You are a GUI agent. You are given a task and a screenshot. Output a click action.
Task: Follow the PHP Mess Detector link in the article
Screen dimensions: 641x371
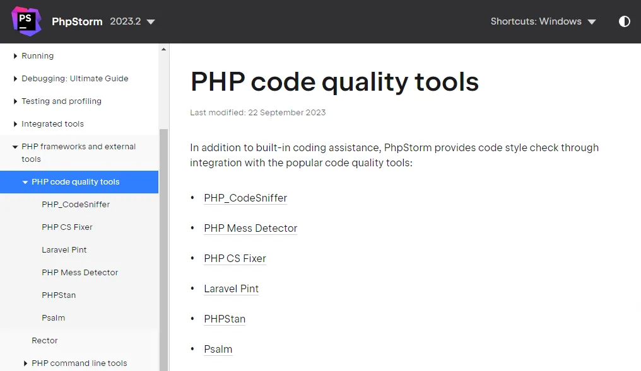pyautogui.click(x=250, y=228)
